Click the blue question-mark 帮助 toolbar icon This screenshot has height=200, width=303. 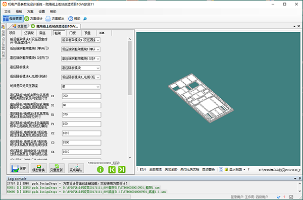point(71,19)
